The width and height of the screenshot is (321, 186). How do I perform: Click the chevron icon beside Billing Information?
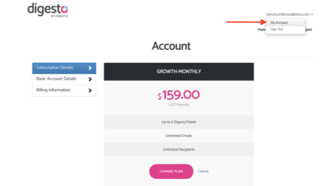pos(90,90)
